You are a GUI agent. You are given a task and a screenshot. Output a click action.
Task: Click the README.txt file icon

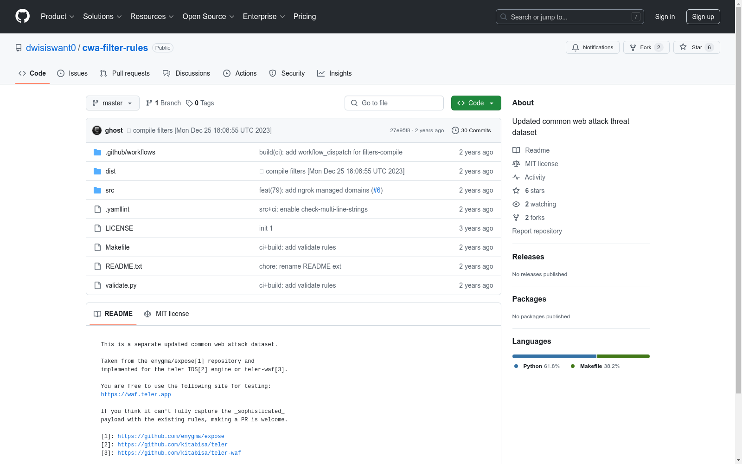tap(97, 266)
